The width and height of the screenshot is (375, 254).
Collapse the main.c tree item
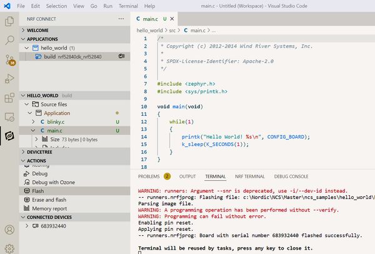pos(33,131)
